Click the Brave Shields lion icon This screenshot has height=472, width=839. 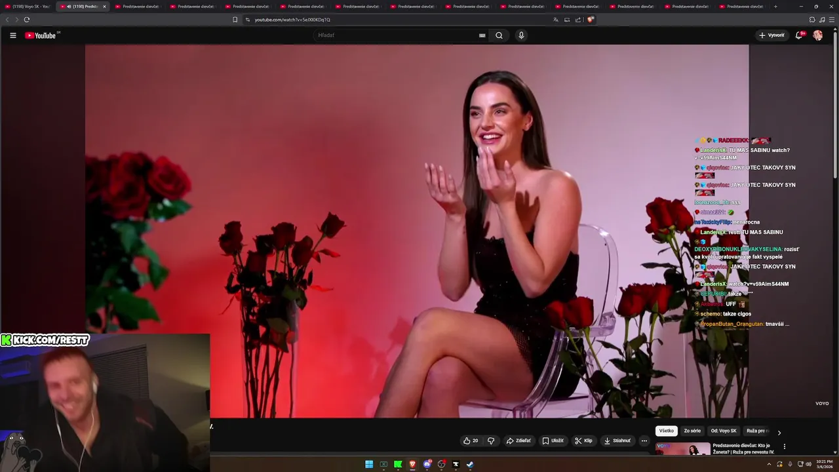click(591, 20)
